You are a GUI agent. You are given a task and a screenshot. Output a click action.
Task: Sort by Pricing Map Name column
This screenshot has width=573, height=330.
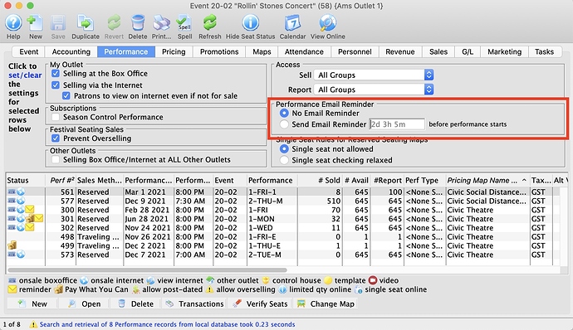click(487, 180)
